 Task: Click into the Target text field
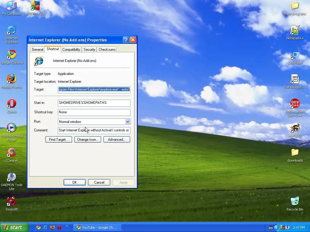[x=94, y=89]
